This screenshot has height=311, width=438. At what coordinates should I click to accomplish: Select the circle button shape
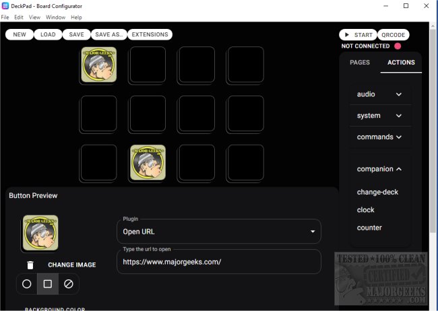click(27, 284)
